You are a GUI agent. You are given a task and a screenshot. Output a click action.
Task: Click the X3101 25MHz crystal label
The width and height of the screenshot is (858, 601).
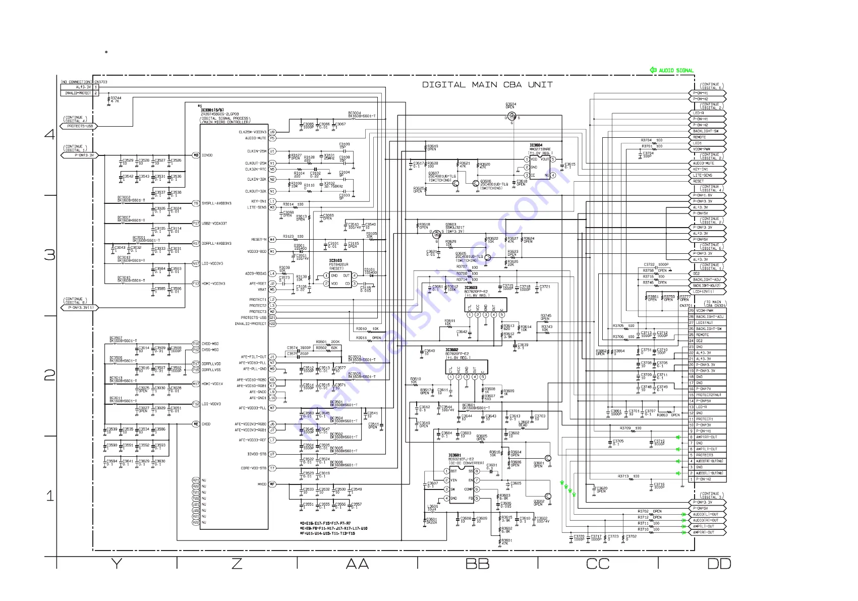pyautogui.click(x=329, y=157)
